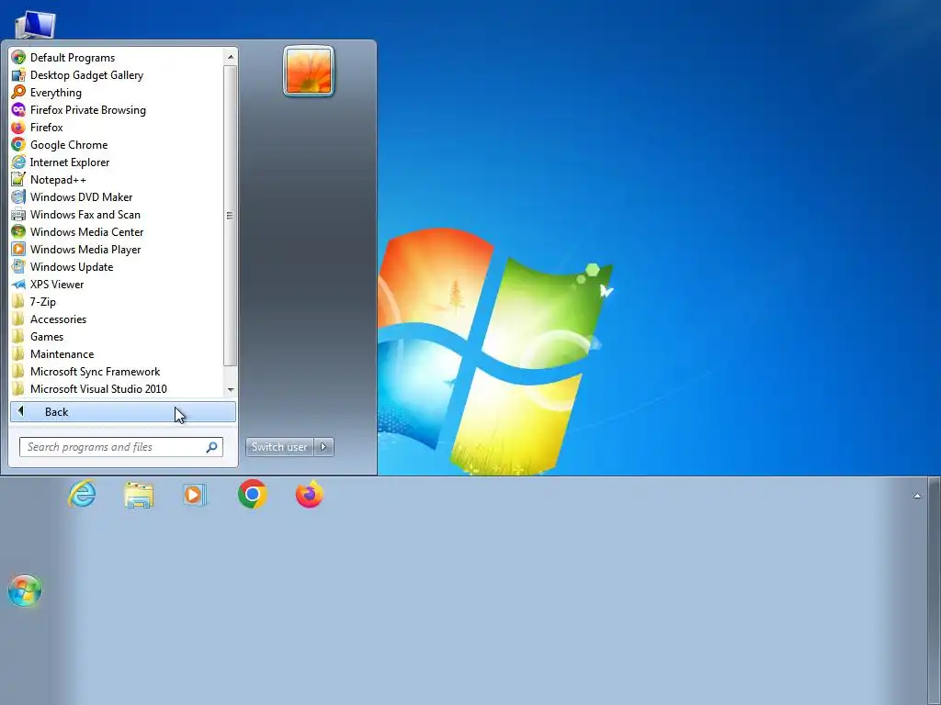The image size is (941, 705).
Task: Expand the Microsoft Sync Framework folder
Action: (x=116, y=371)
